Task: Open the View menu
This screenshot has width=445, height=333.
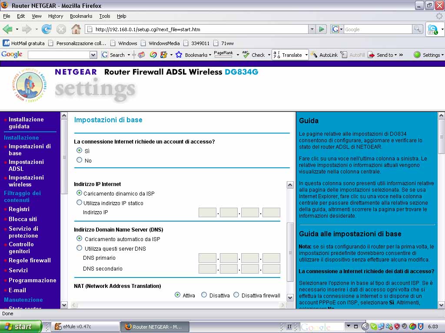Action: (37, 16)
